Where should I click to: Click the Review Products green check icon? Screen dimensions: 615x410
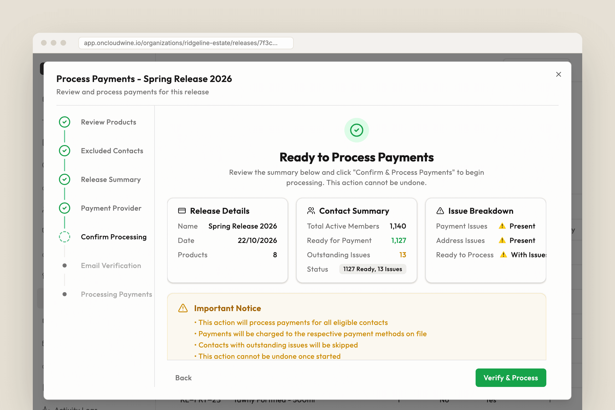coord(65,122)
